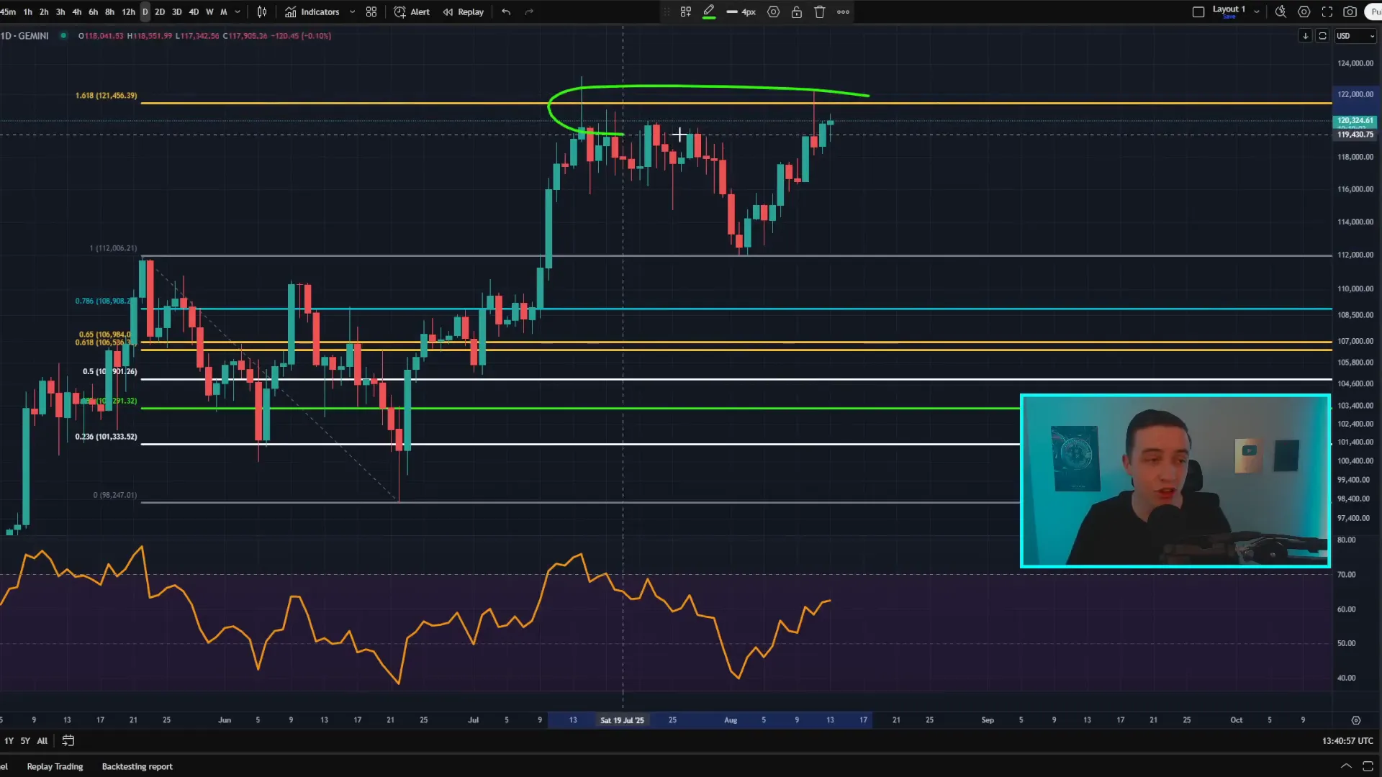Image resolution: width=1382 pixels, height=777 pixels.
Task: Open chart settings hexagon in top bar
Action: coord(1304,12)
